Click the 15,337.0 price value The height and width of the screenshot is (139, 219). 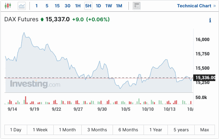pos(57,19)
